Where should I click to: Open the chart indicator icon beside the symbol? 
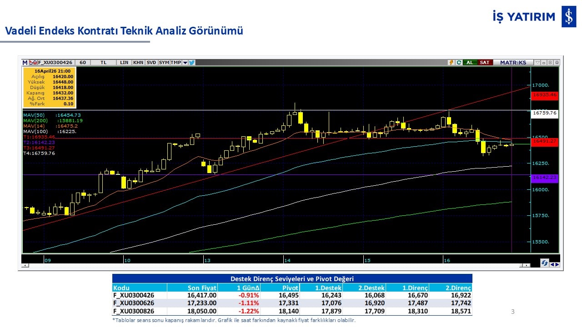tap(33, 63)
